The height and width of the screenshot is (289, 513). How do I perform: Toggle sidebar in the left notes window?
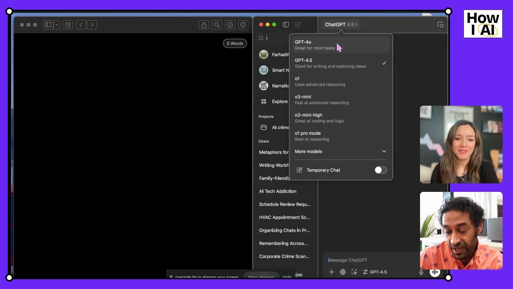click(x=48, y=25)
